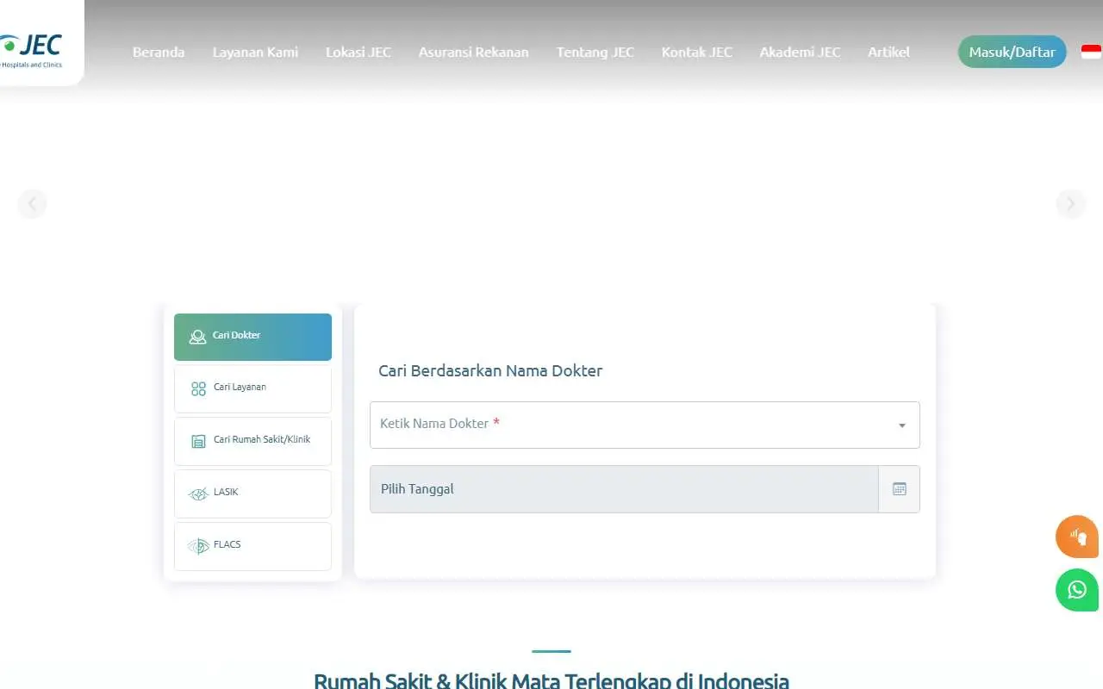Screen dimensions: 1103x689
Task: Select the LASIK tab
Action: [x=252, y=493]
